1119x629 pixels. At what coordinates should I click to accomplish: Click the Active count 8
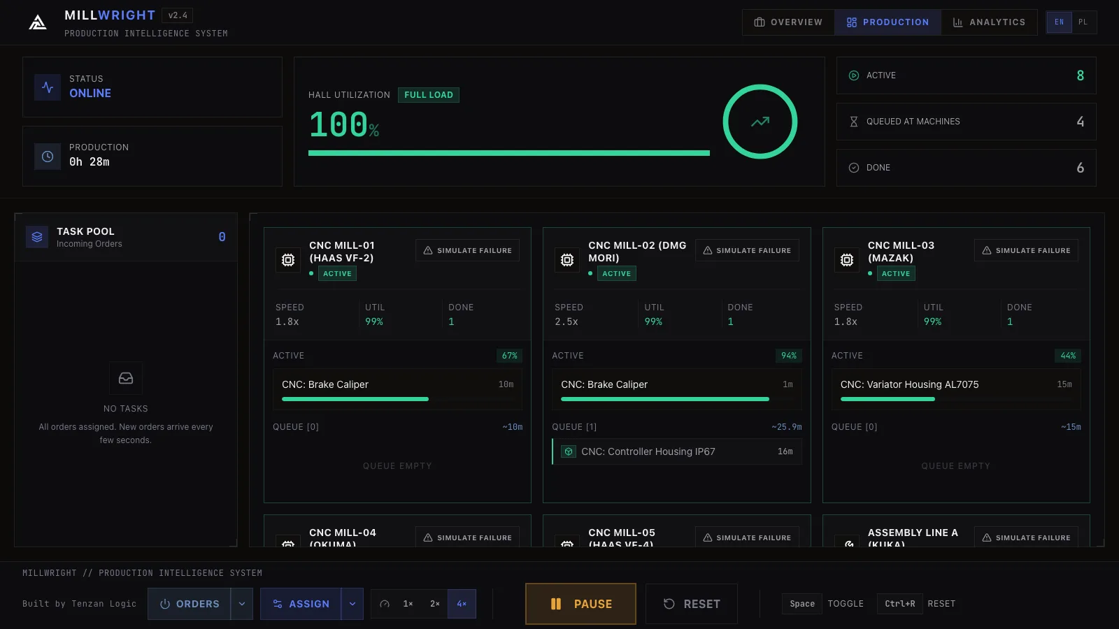pos(1081,75)
